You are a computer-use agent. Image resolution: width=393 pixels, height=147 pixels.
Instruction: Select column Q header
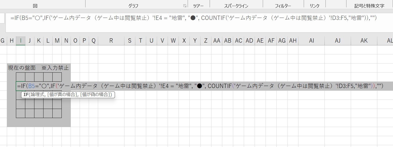coord(93,41)
